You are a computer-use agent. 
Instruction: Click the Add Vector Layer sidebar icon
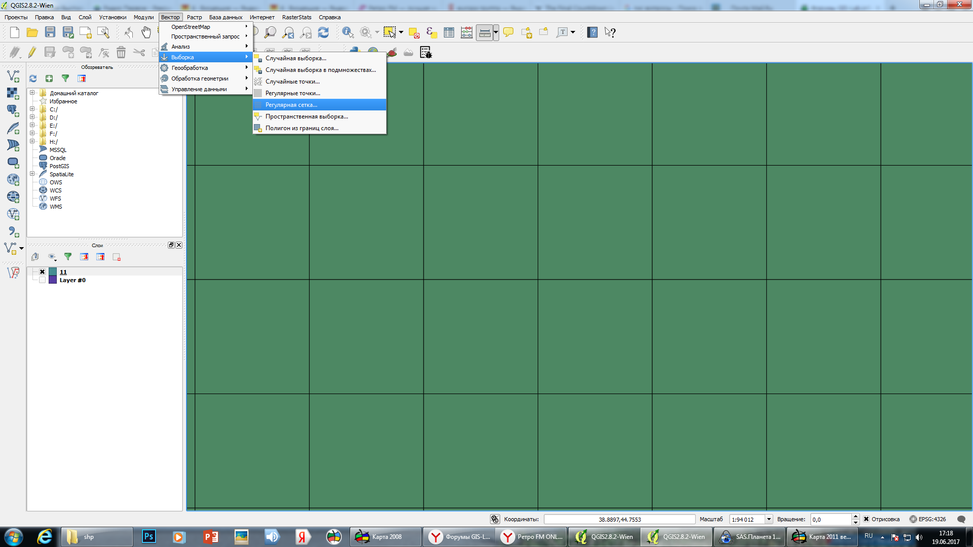tap(13, 76)
